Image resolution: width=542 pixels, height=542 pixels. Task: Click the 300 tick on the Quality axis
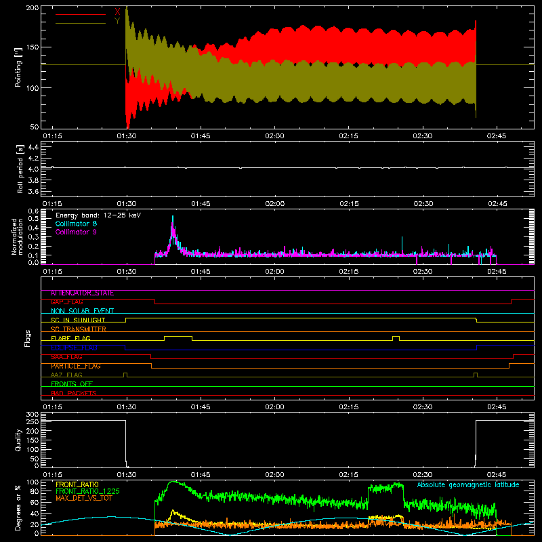click(32, 415)
